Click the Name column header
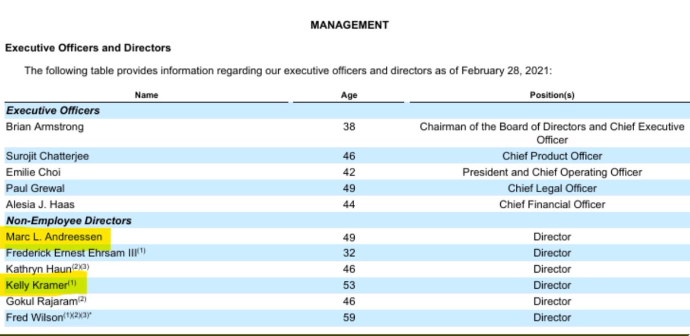Viewport: 690px width, 336px height. 147,95
